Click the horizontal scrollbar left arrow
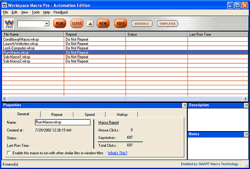The image size is (250, 169). click(4, 99)
